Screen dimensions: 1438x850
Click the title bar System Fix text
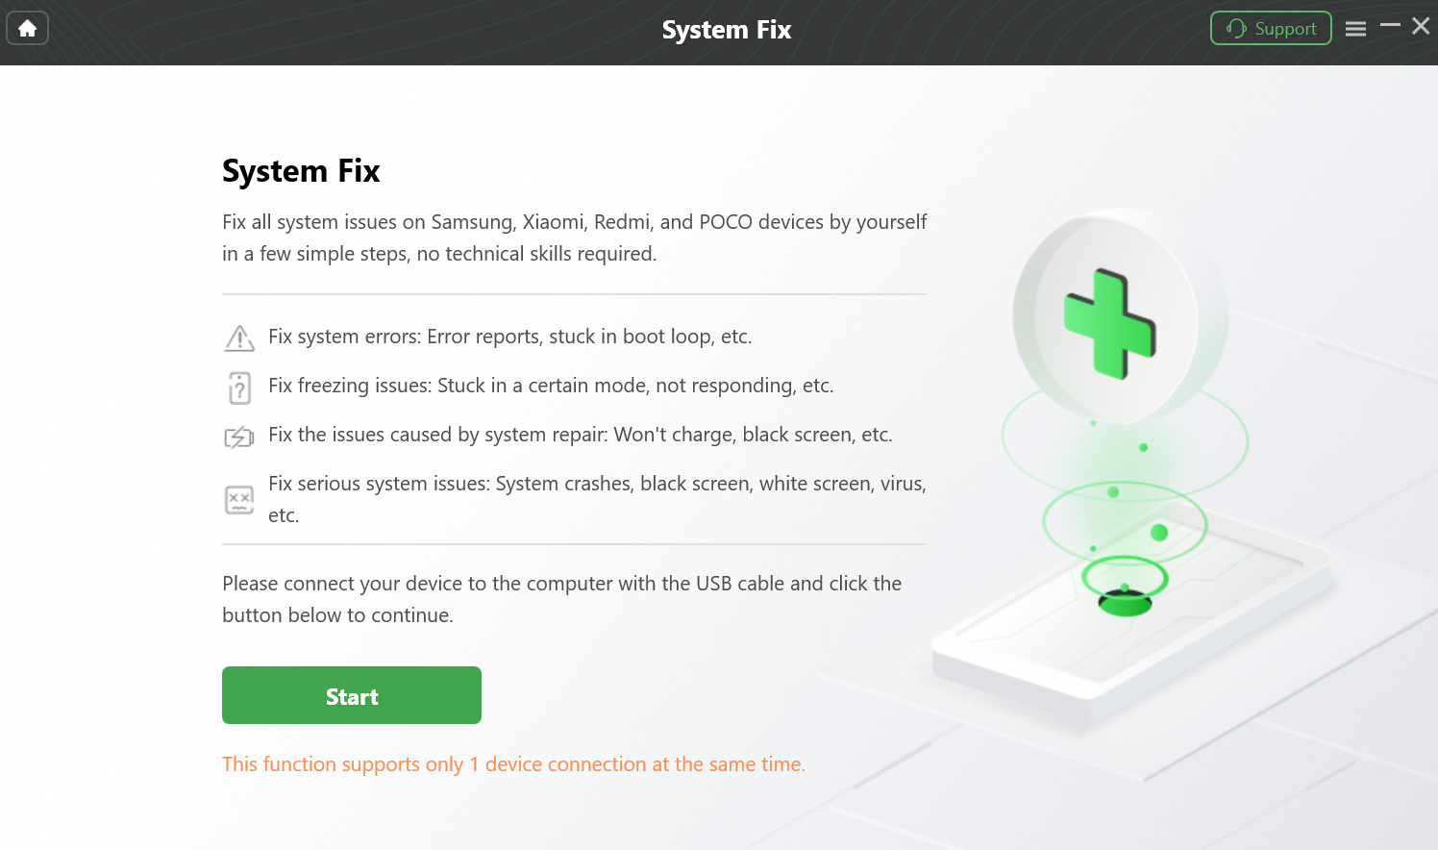[x=727, y=30]
